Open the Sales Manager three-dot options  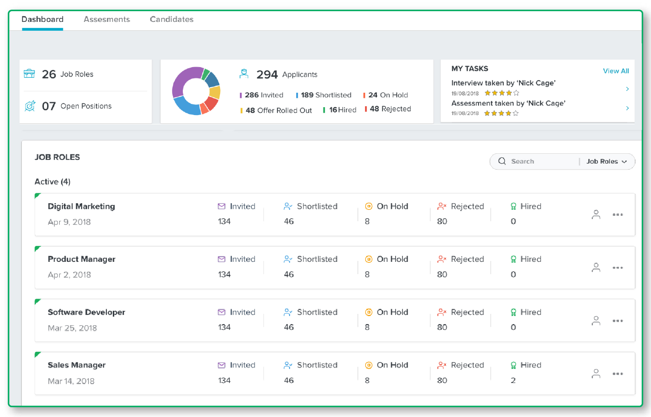[618, 374]
